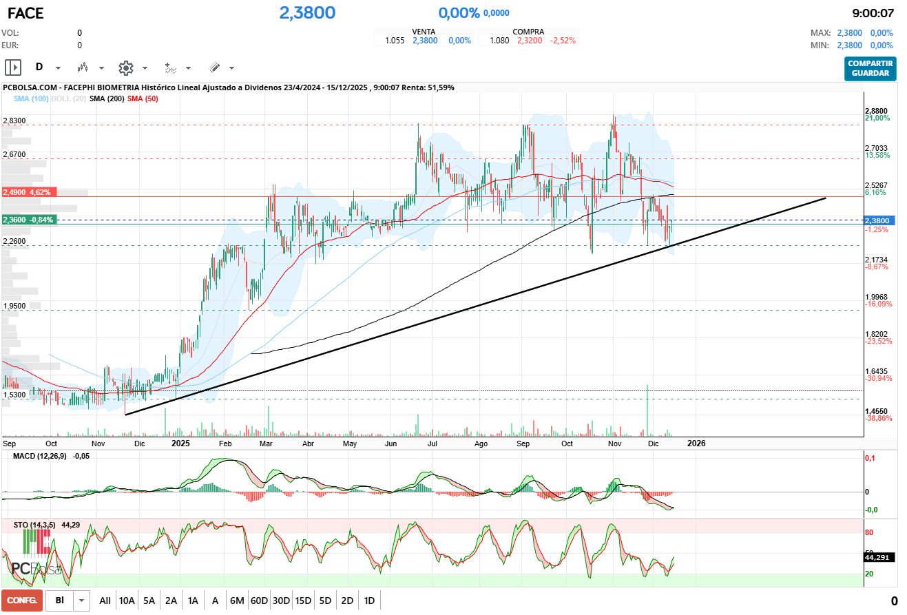This screenshot has height=615, width=907.
Task: Open the chart settings gear icon
Action: click(x=125, y=67)
